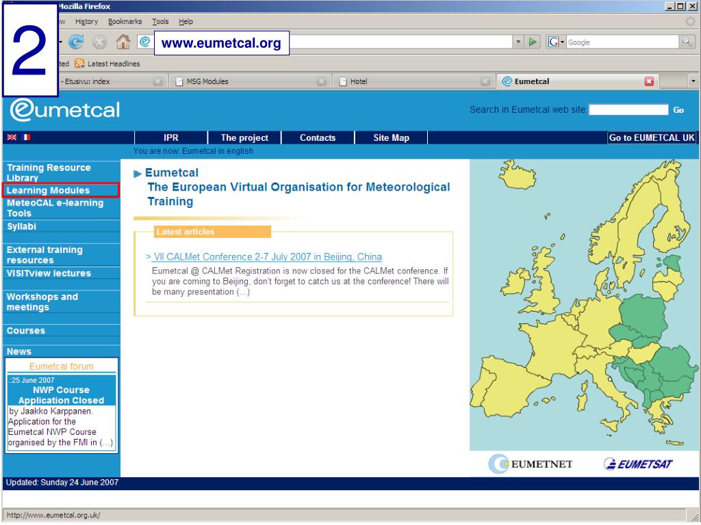
Task: Close the Hotel tab
Action: point(485,81)
